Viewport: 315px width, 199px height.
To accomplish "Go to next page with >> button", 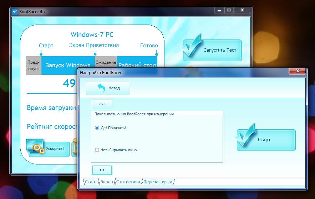I will [102, 170].
